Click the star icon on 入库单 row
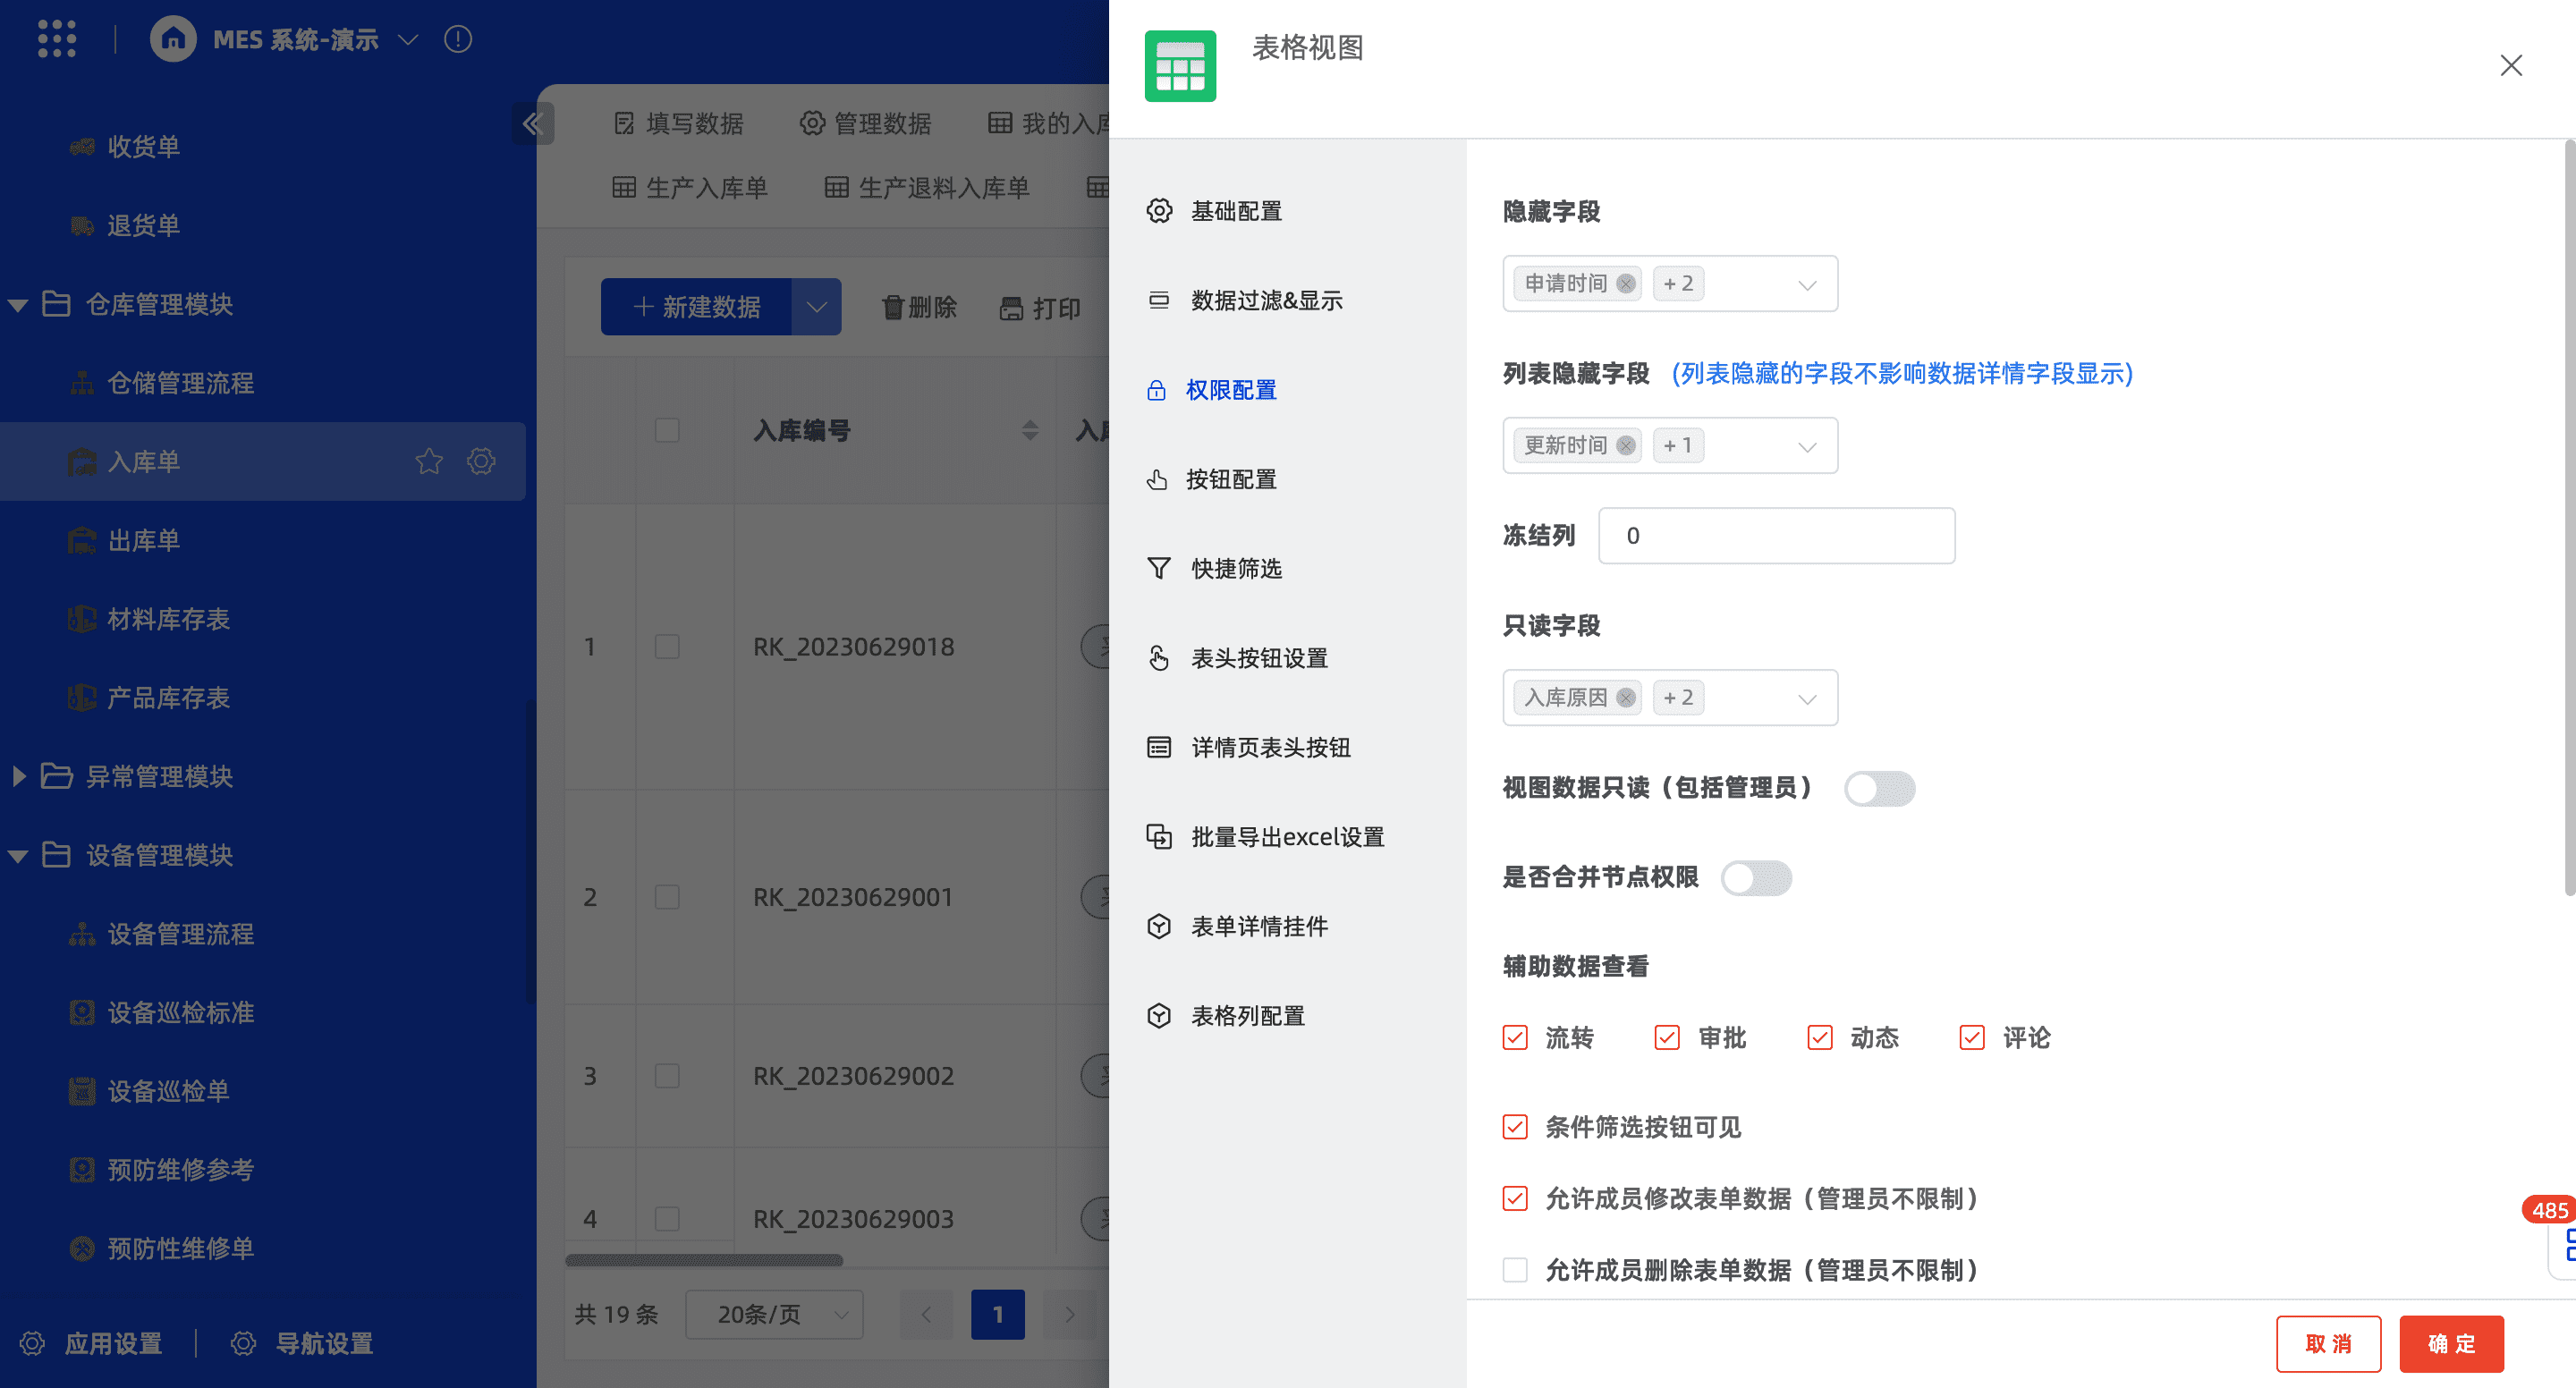Screen dimensions: 2576x1388 pos(429,461)
